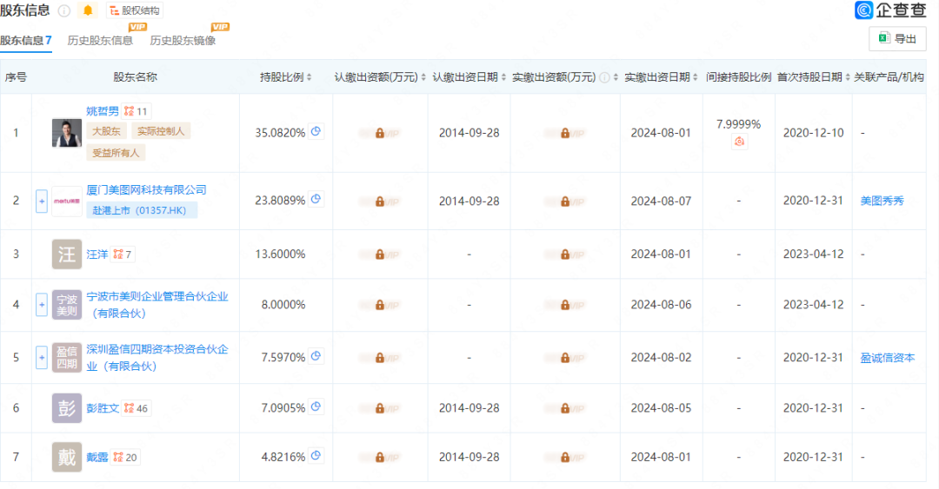The image size is (939, 489).
Task: Open the 美图秀秀 related product link
Action: tap(882, 201)
